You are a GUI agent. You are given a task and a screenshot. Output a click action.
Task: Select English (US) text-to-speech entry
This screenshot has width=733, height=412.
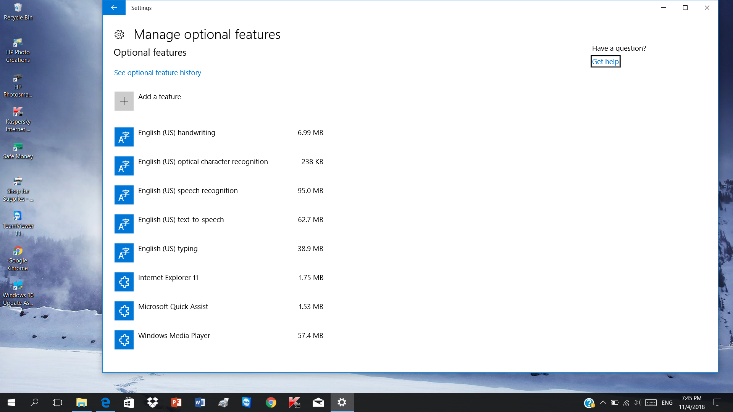click(181, 220)
